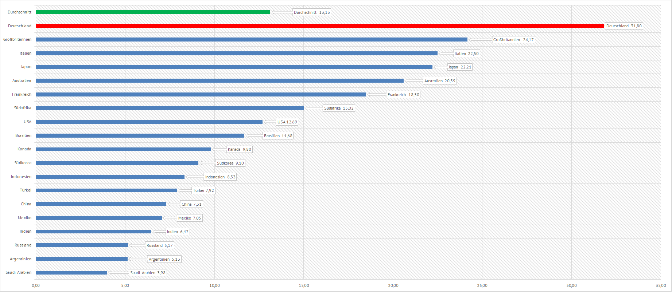This screenshot has width=672, height=292.
Task: Click the 20,00 value on horizontal axis
Action: tap(393, 285)
